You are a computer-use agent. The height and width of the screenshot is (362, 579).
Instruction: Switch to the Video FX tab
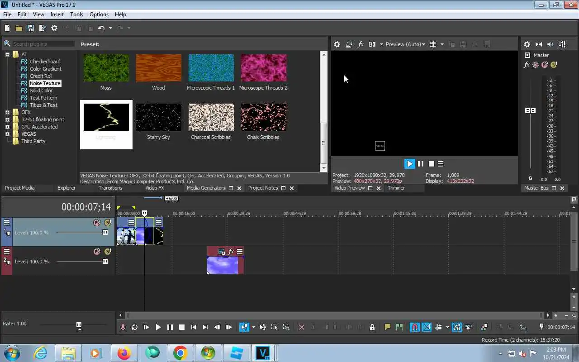(155, 188)
